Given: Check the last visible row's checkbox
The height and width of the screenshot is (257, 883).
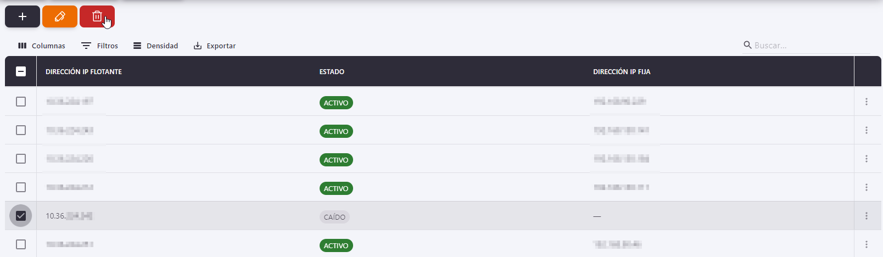Looking at the screenshot, I should click(x=21, y=244).
